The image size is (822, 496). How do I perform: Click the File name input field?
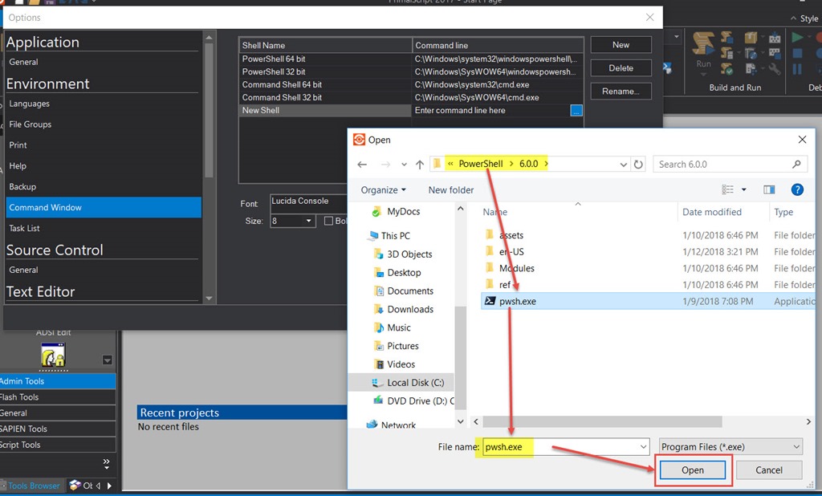tap(566, 447)
